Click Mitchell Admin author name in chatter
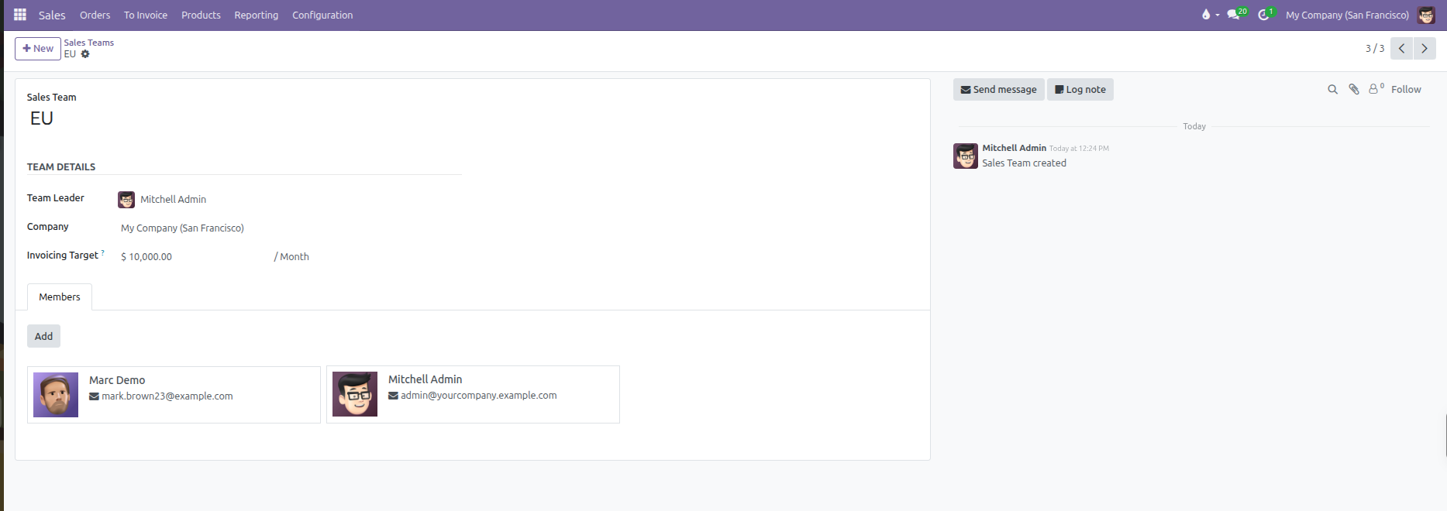1447x511 pixels. pos(1014,148)
